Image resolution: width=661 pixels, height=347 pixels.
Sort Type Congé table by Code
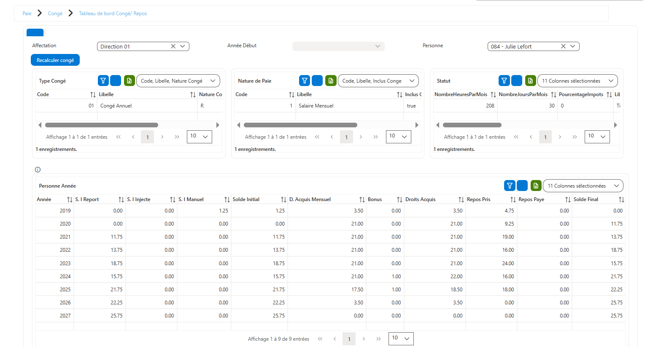93,94
